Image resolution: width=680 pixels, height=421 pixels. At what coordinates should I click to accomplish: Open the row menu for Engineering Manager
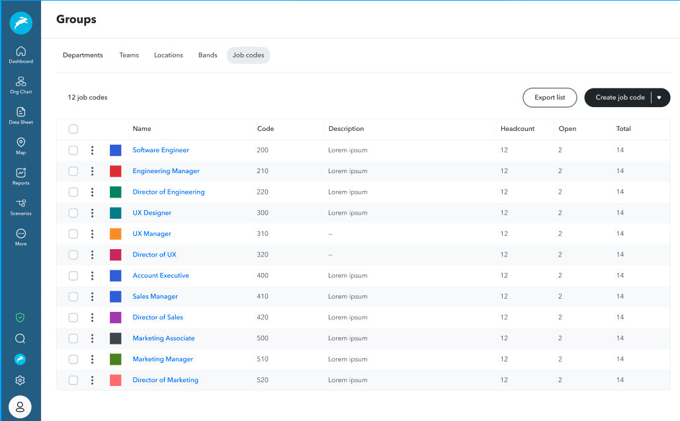(x=93, y=171)
